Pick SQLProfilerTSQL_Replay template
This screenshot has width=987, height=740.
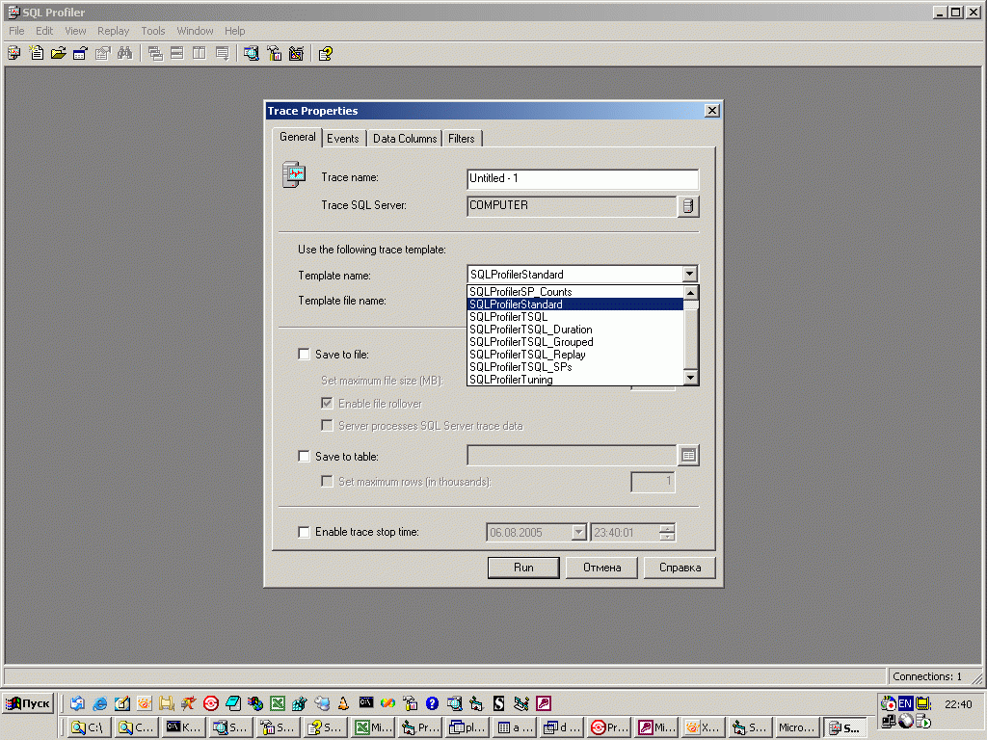(x=575, y=355)
